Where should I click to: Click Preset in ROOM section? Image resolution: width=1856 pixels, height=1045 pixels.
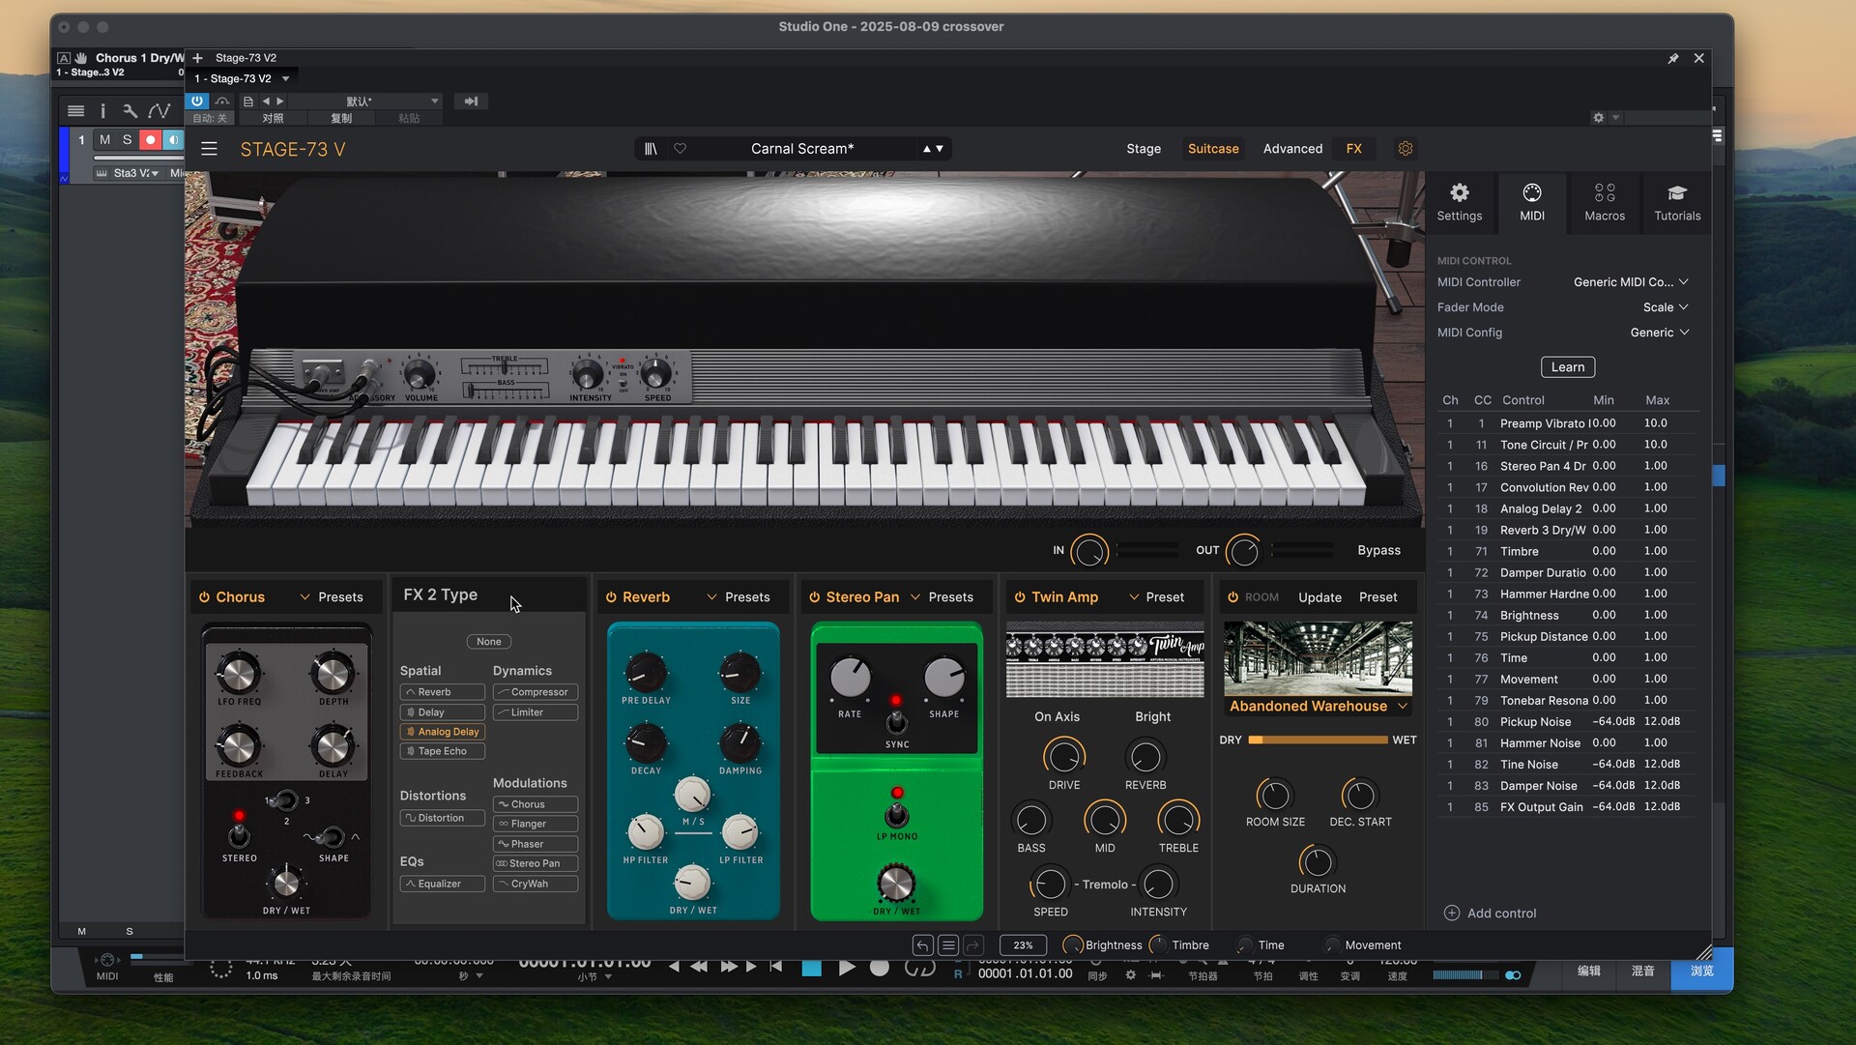(x=1377, y=597)
